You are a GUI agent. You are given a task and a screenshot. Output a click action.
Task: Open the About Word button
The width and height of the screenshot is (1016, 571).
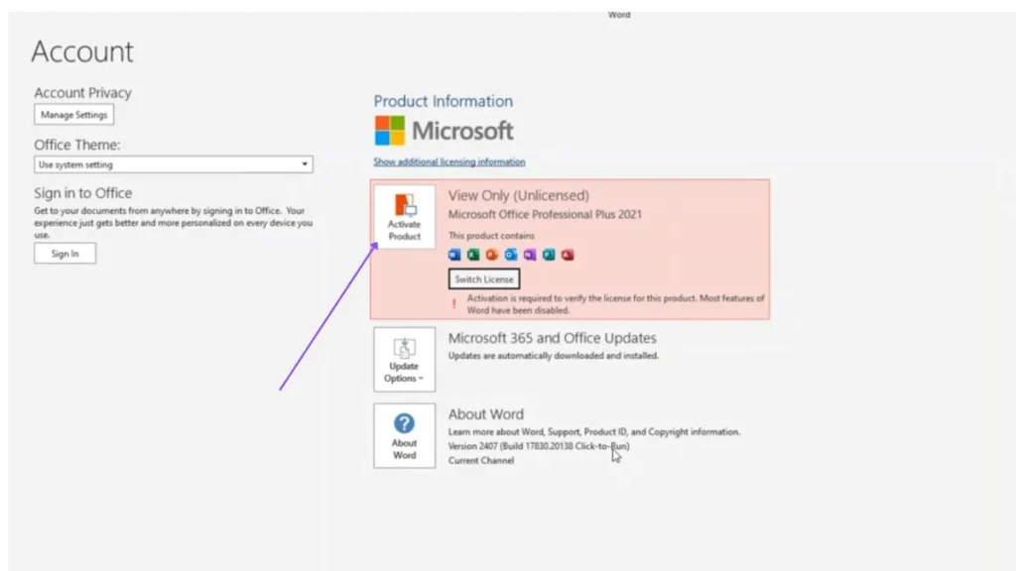[x=405, y=436]
